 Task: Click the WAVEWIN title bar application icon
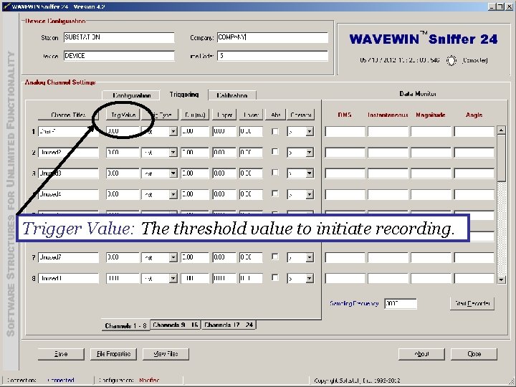[x=6, y=6]
